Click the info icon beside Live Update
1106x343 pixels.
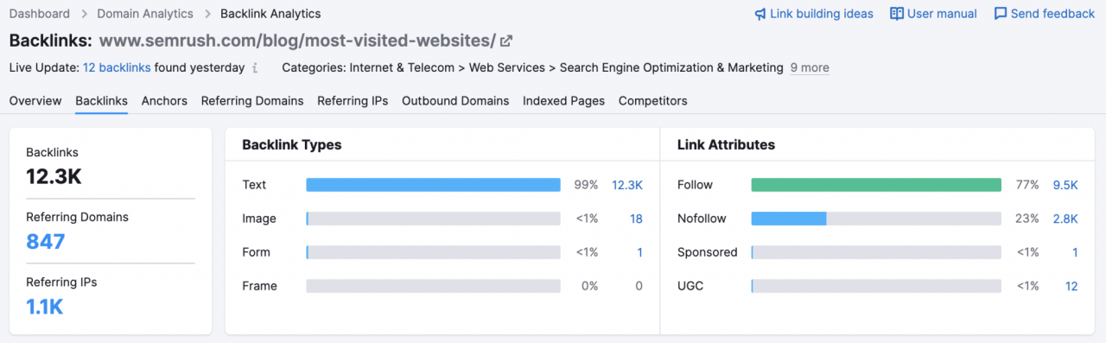[x=254, y=67]
